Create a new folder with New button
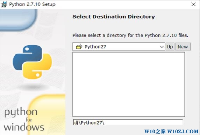Image resolution: width=200 pixels, height=135 pixels. [x=183, y=47]
